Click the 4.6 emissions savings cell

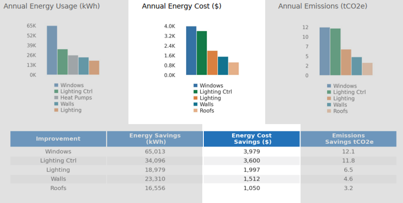point(348,179)
